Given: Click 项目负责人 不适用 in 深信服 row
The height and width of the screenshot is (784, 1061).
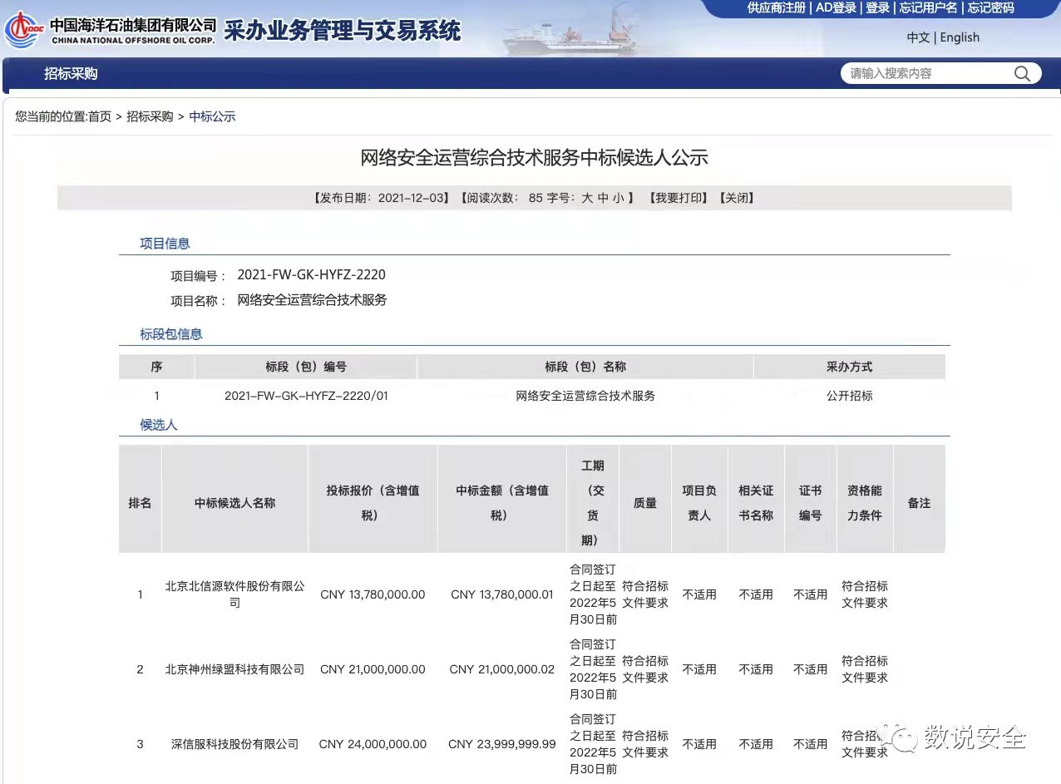Looking at the screenshot, I should [699, 744].
